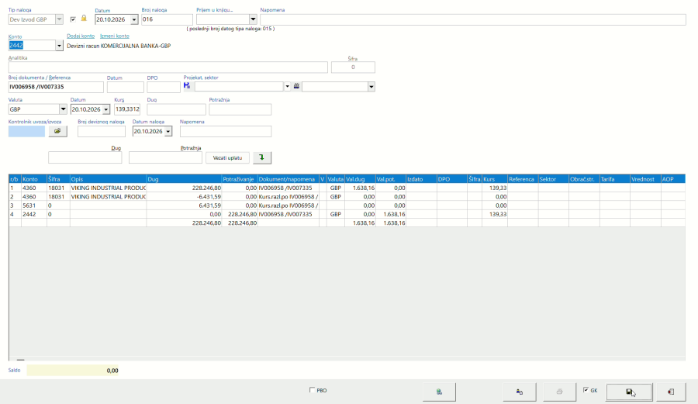Screen dimensions: 698x404
Task: Select row 1 cell '228.246,80' in Dug
Action: click(184, 188)
